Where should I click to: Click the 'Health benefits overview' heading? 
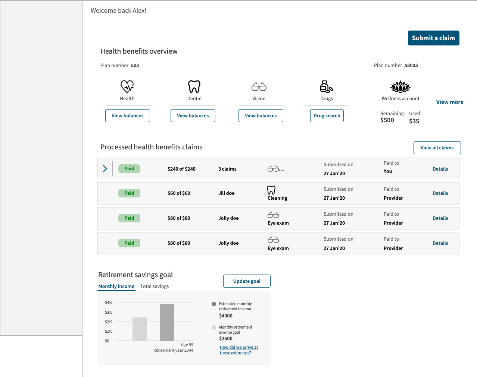tap(139, 51)
